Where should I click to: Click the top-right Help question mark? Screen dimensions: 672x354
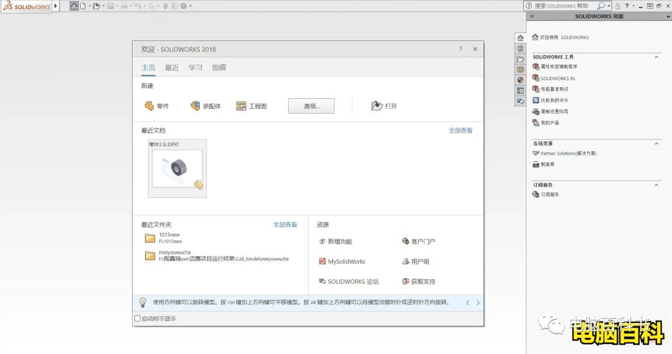click(627, 6)
